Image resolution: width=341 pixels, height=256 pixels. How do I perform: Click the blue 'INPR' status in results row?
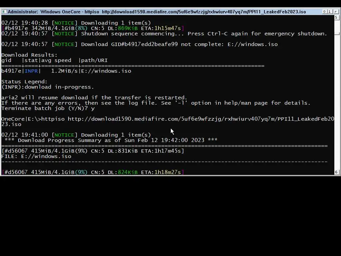pyautogui.click(x=31, y=71)
